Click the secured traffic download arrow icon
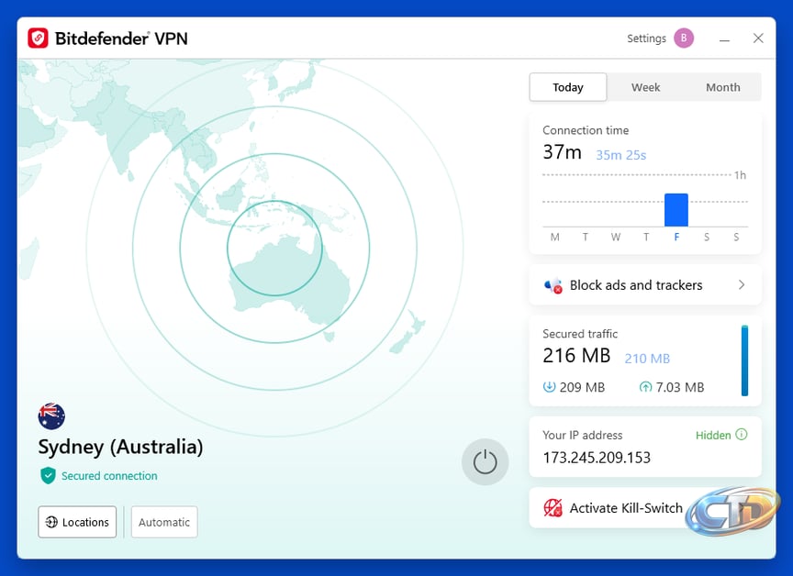793x576 pixels. pyautogui.click(x=549, y=387)
